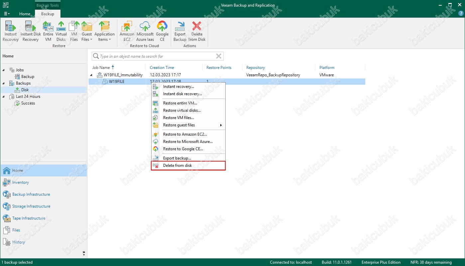This screenshot has width=465, height=266.
Task: Open the Backup Infrastructure view
Action: [x=31, y=194]
